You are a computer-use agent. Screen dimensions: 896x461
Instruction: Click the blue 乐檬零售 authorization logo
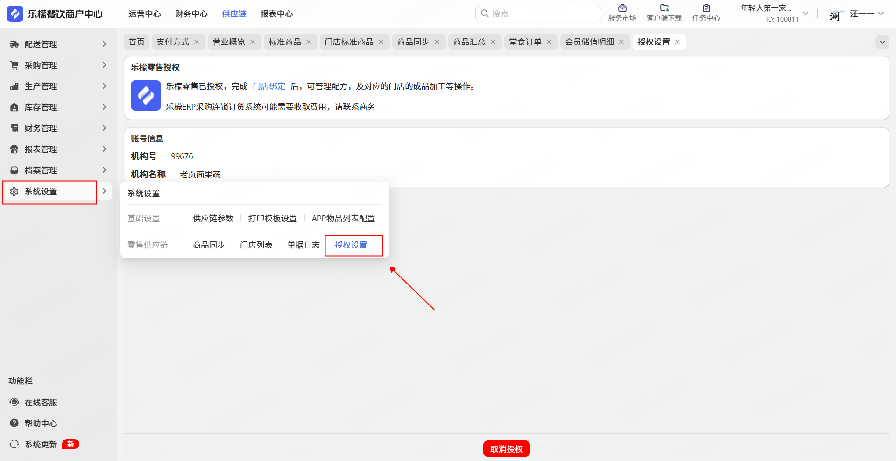[146, 95]
